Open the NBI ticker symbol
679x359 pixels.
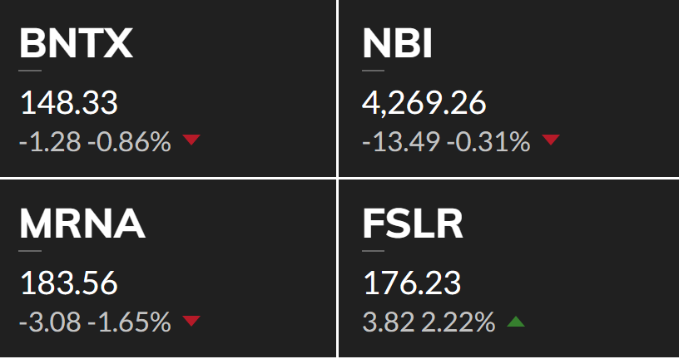(398, 45)
